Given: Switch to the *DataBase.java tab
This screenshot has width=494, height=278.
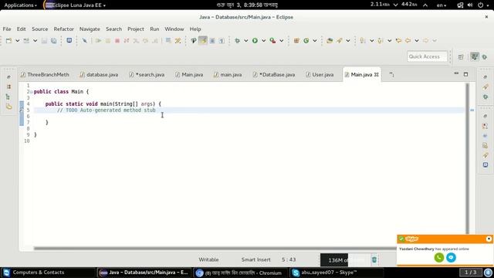Looking at the screenshot, I should [x=274, y=75].
